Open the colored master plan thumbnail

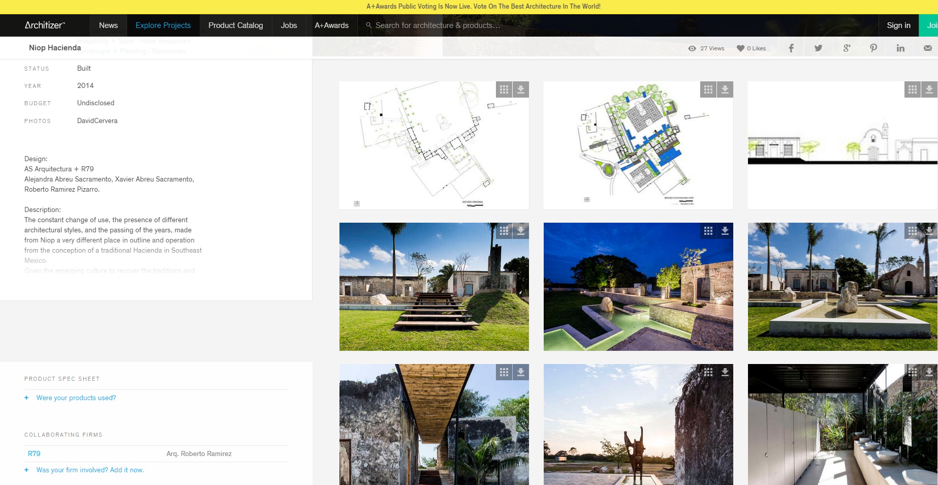(638, 145)
